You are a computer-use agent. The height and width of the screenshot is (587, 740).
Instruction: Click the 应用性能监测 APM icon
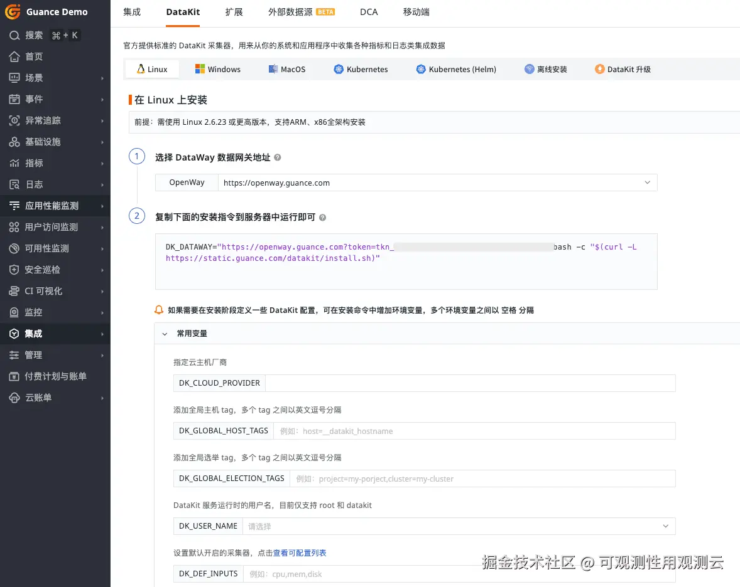[14, 206]
